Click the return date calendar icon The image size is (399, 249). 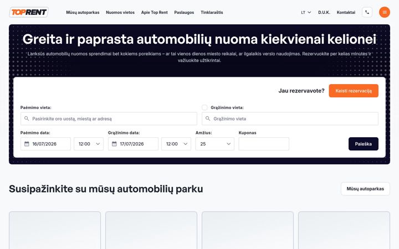(114, 144)
